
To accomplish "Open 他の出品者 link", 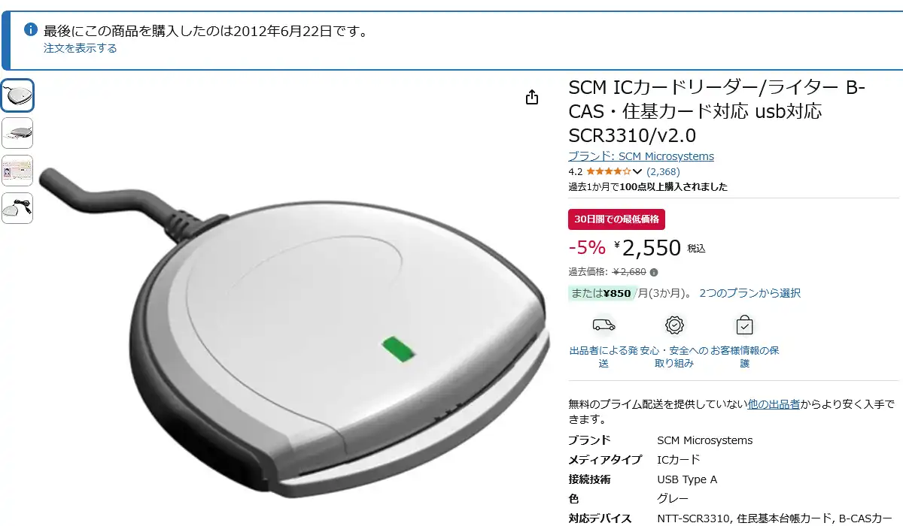I will click(x=774, y=404).
